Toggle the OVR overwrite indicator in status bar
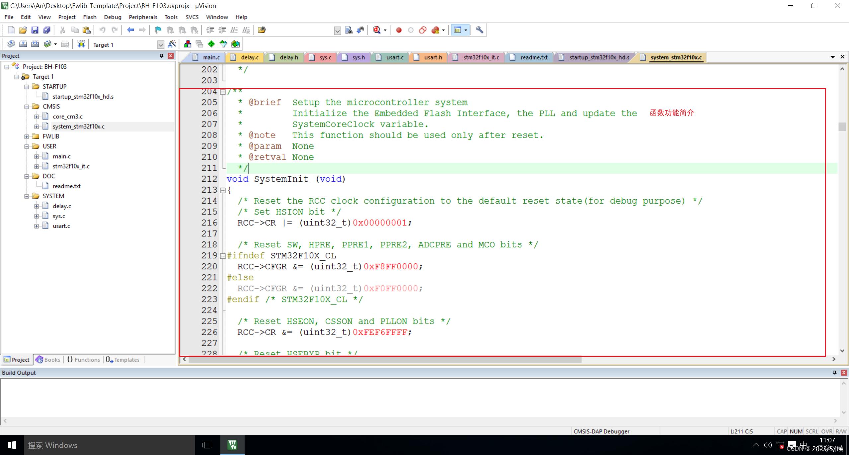 tap(827, 431)
